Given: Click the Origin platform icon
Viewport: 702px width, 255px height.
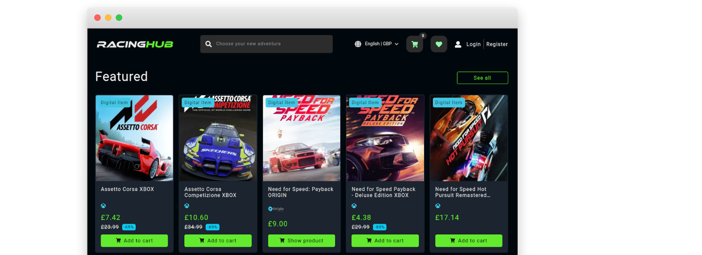Looking at the screenshot, I should tap(276, 209).
